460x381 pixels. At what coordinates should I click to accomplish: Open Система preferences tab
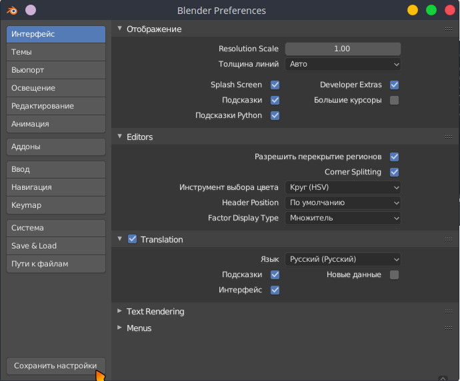pyautogui.click(x=56, y=228)
